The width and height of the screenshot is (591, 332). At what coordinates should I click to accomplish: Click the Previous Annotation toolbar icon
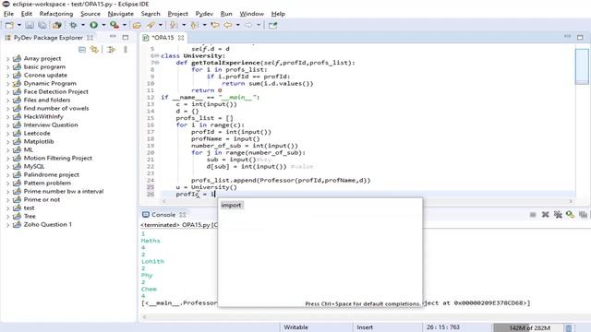tap(195, 25)
